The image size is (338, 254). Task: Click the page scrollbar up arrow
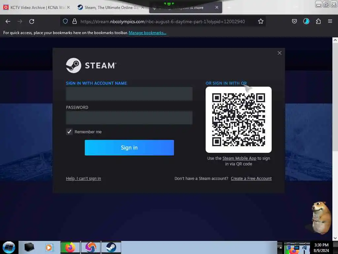tap(335, 40)
